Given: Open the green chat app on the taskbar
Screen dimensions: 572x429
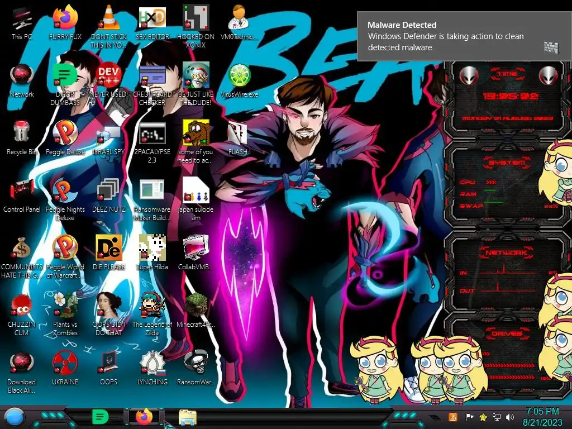Looking at the screenshot, I should (x=100, y=417).
